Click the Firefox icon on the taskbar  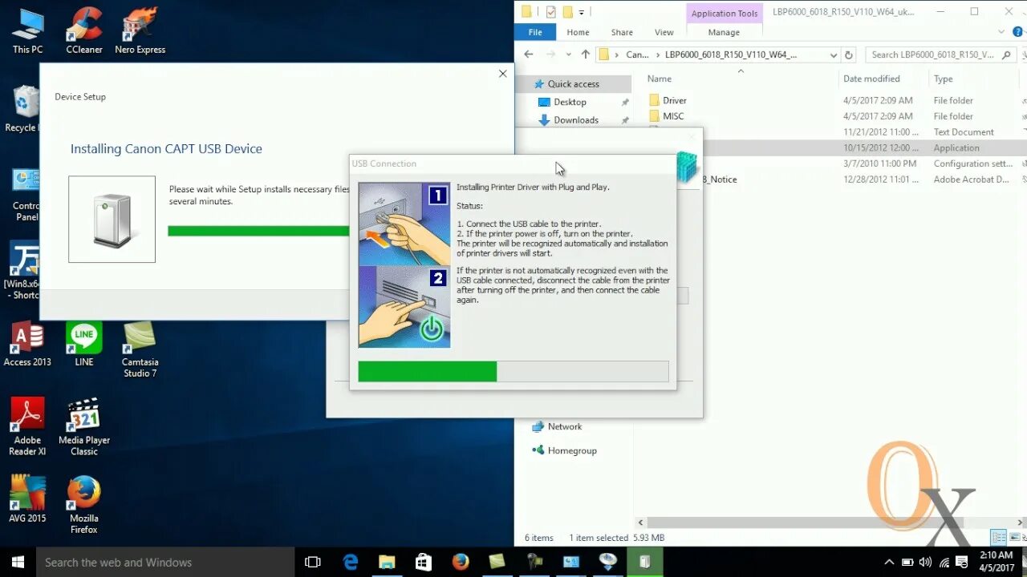[x=461, y=562]
